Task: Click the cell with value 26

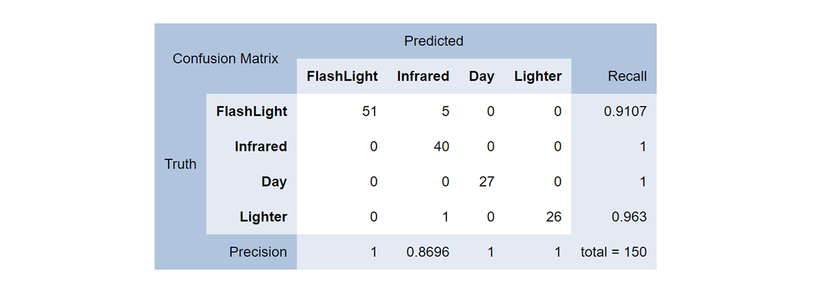Action: click(553, 217)
